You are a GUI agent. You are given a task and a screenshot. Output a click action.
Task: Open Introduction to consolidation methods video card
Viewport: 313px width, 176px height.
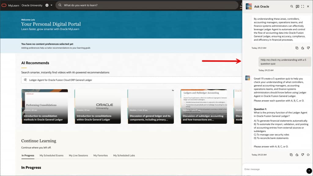(45, 106)
